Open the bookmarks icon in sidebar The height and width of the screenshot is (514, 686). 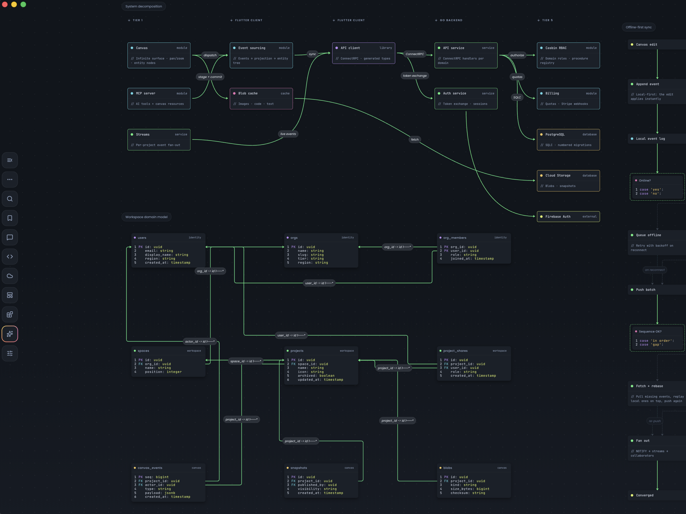click(x=10, y=218)
